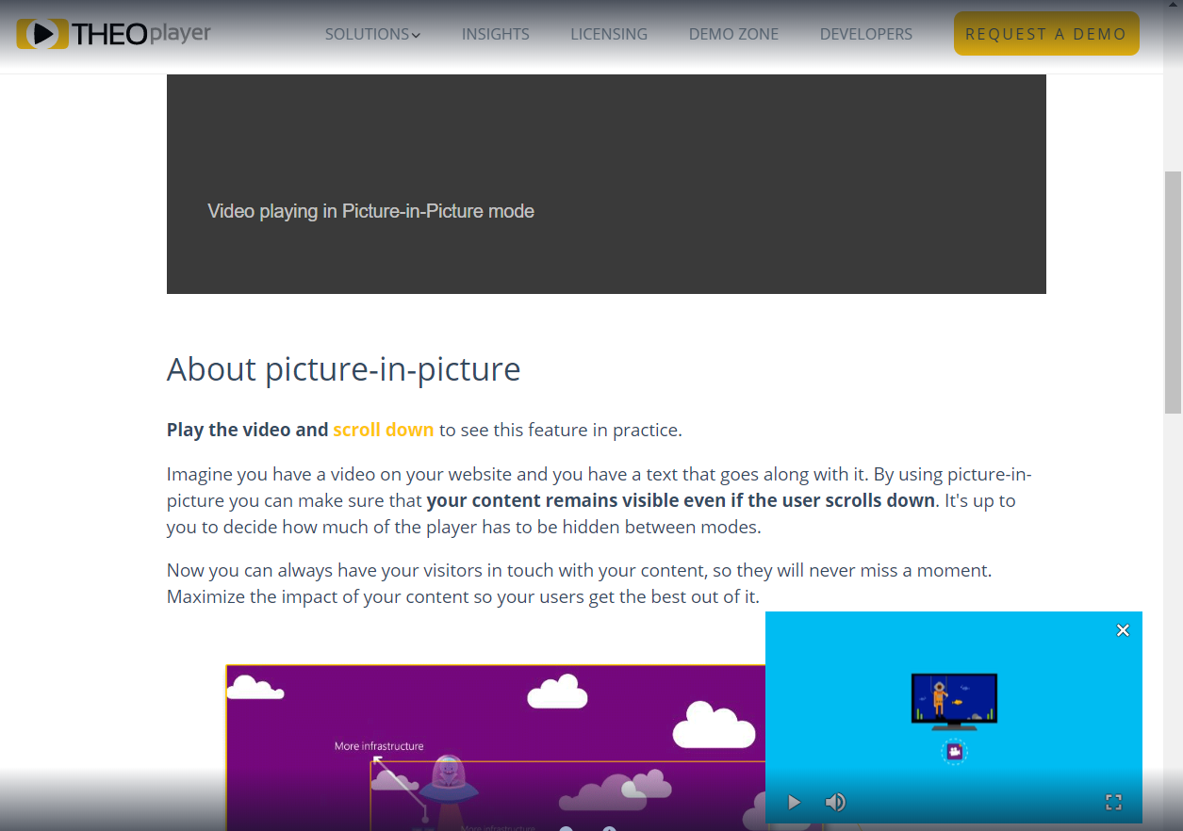Click the purple camera icon below the TV illustration
1183x831 pixels.
pos(954,751)
